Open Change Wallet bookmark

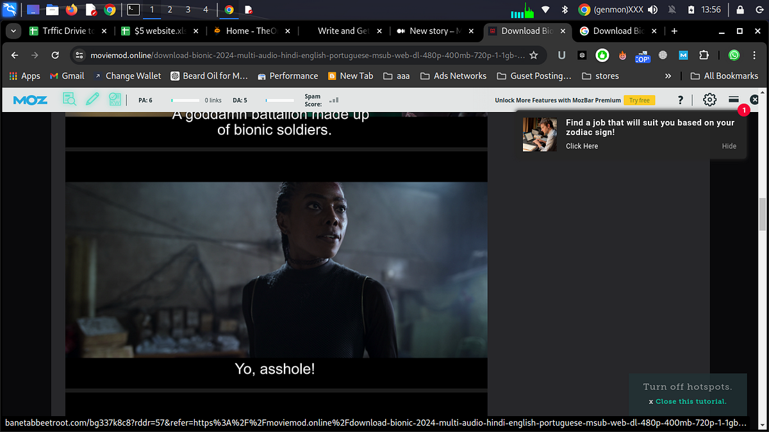point(127,76)
